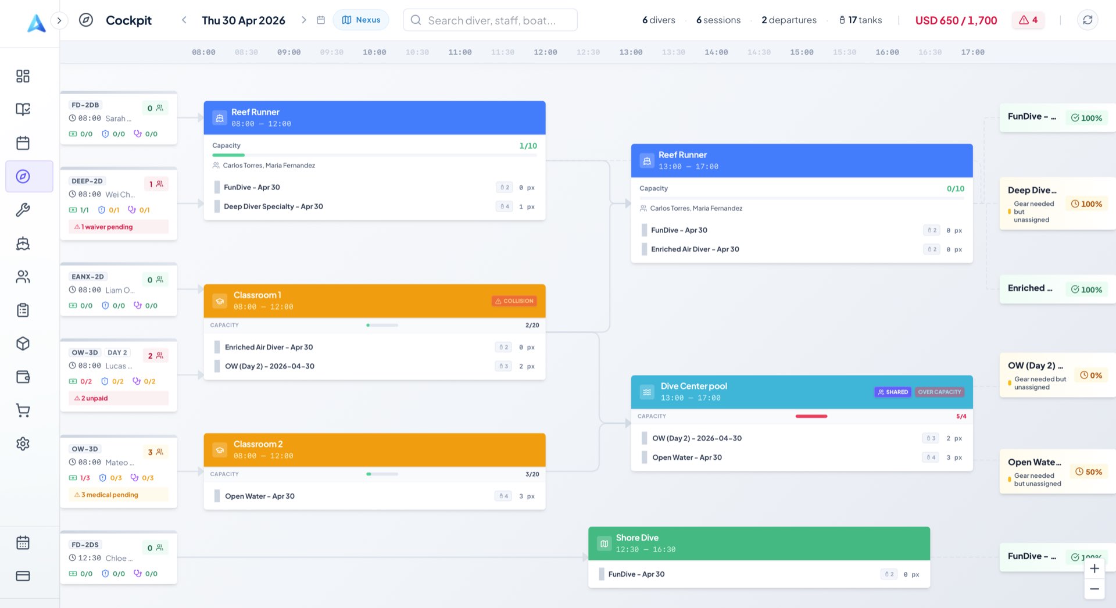Screen dimensions: 1116x608
Task: Go to previous day with left chevron
Action: pyautogui.click(x=184, y=20)
